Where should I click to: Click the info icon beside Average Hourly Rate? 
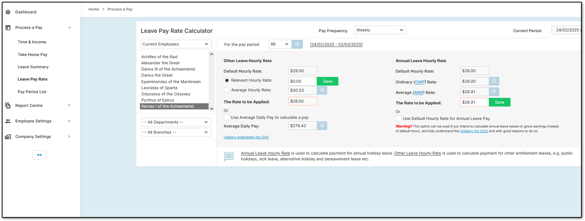(x=322, y=90)
